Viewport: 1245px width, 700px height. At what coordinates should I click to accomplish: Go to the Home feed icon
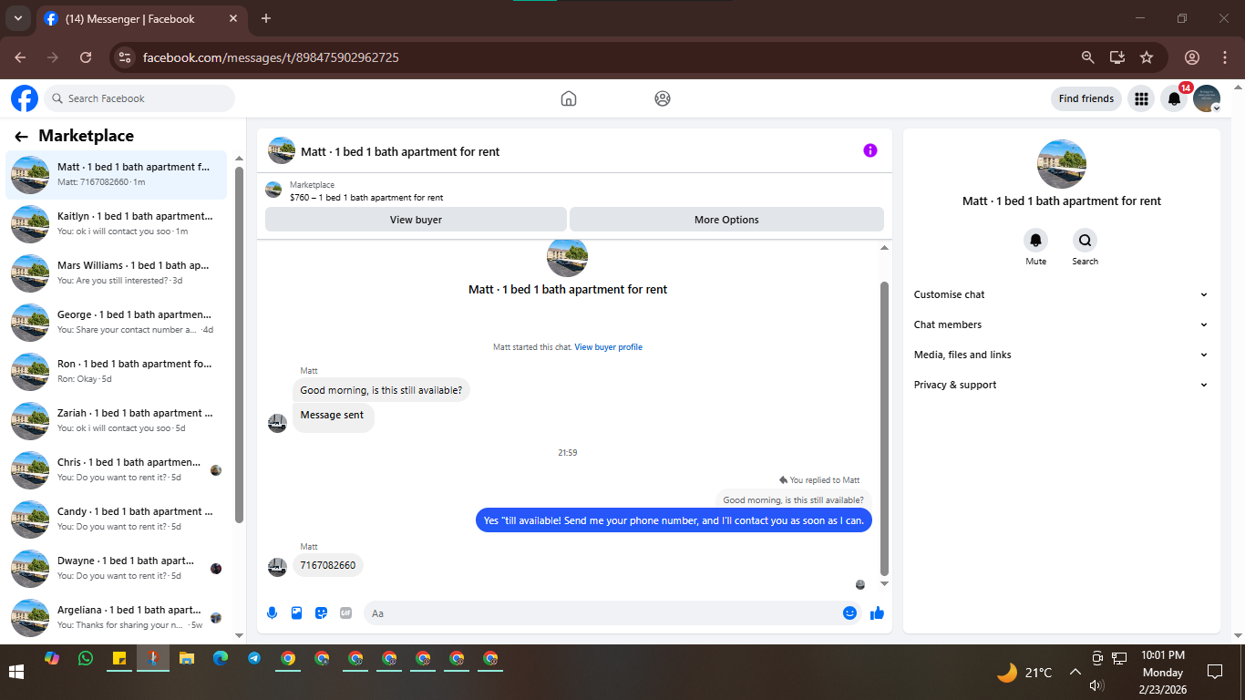point(569,98)
